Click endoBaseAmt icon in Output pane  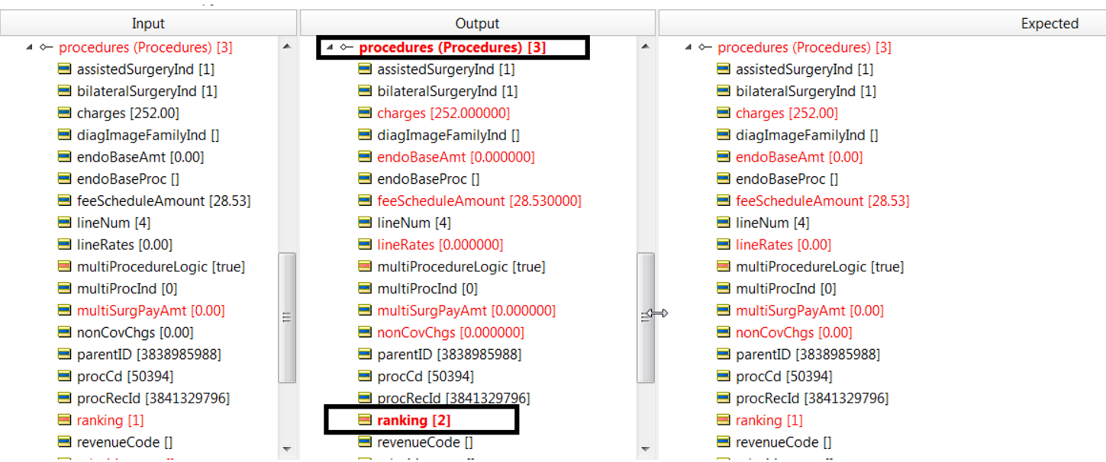pyautogui.click(x=365, y=157)
